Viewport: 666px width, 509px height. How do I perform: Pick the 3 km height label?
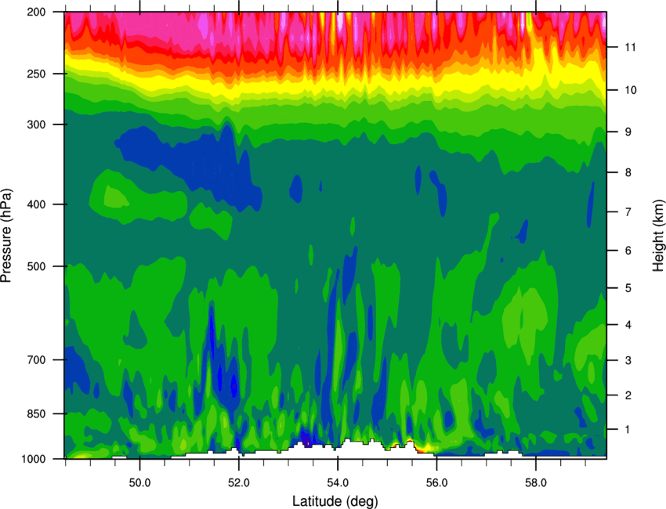628,360
